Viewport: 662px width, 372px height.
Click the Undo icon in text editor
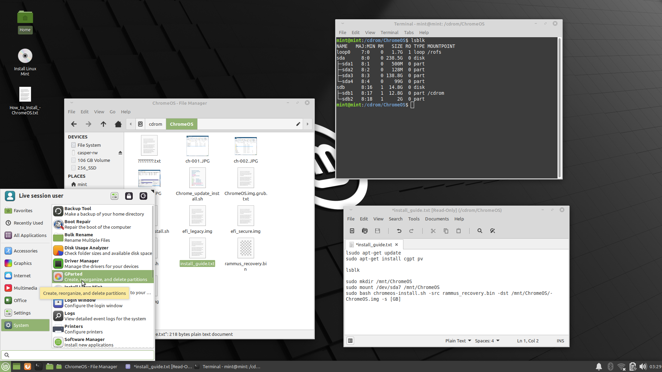tap(399, 231)
